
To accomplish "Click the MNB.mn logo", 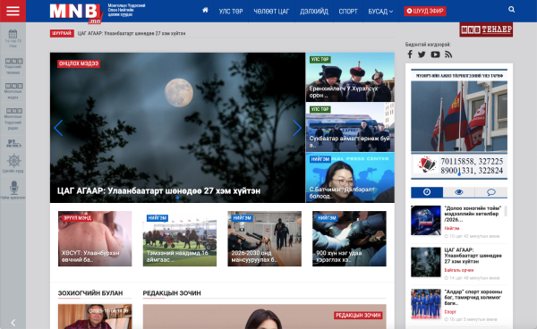I will pyautogui.click(x=76, y=13).
